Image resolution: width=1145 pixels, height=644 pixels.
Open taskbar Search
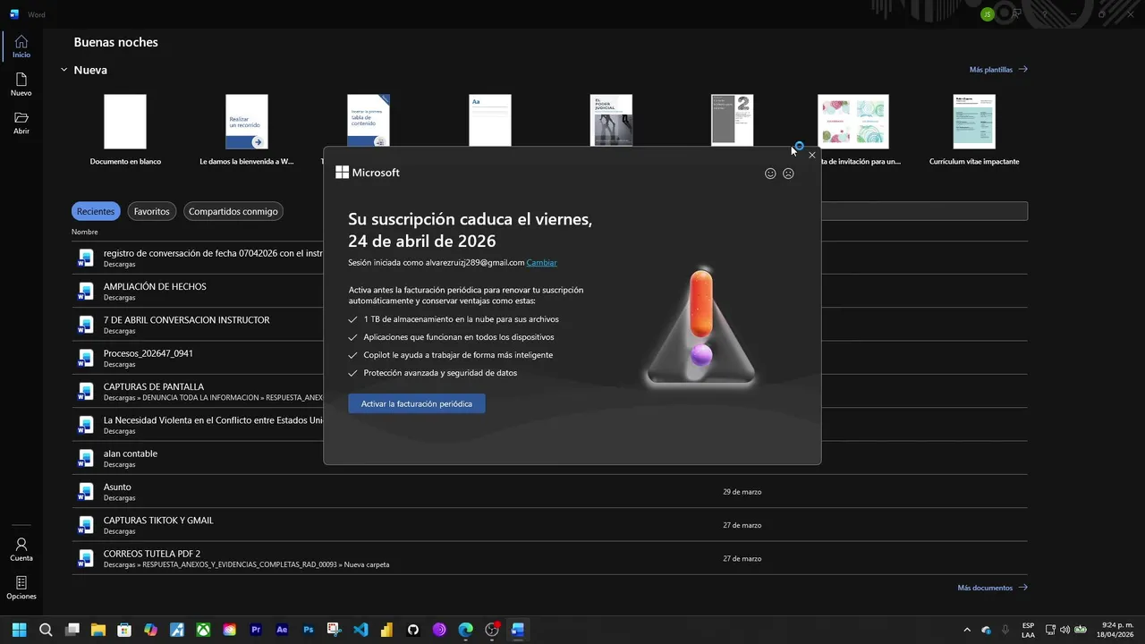[46, 630]
